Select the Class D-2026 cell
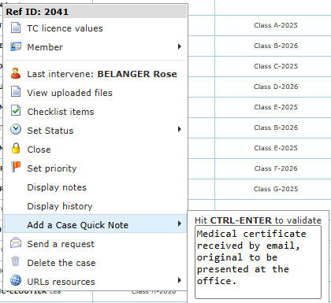Image resolution: width=331 pixels, height=303 pixels. [x=276, y=87]
